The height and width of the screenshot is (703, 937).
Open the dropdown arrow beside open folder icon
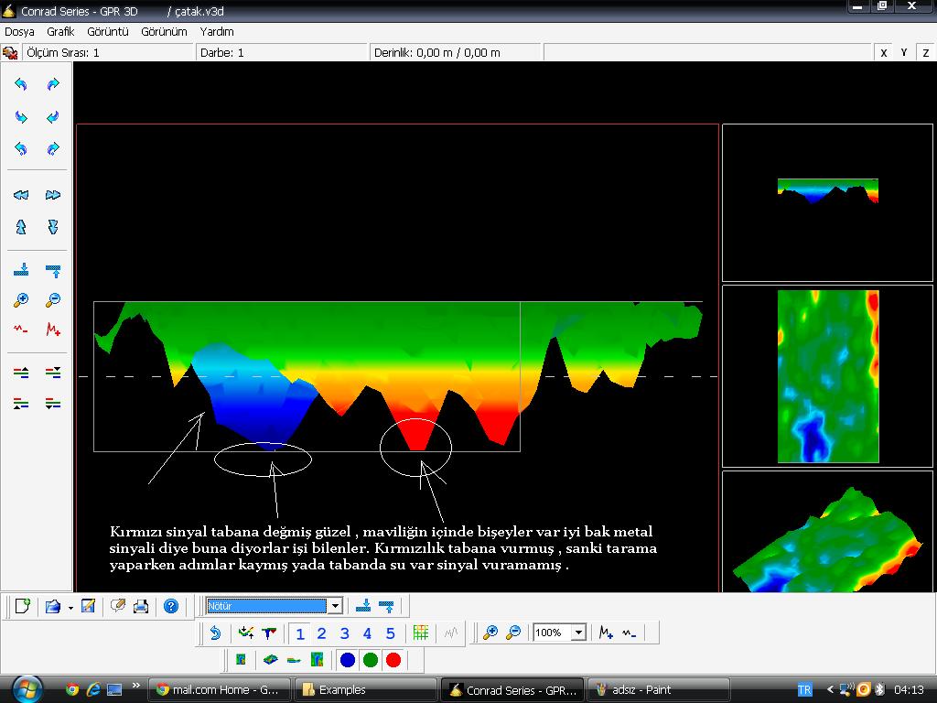(x=70, y=607)
